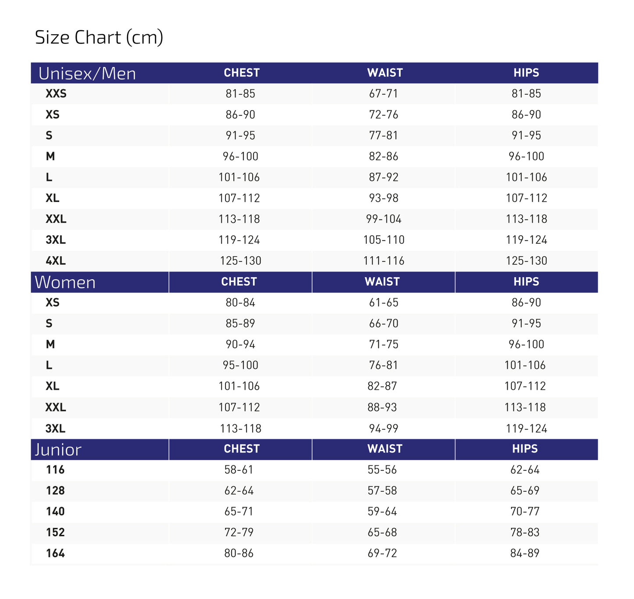Click the Unisex/Men CHEST column header
Screen dimensions: 634x599
tap(242, 73)
